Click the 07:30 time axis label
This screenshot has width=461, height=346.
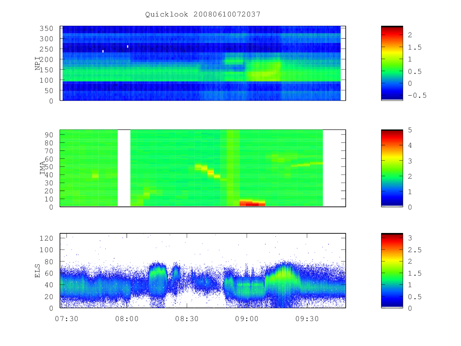[x=66, y=319]
